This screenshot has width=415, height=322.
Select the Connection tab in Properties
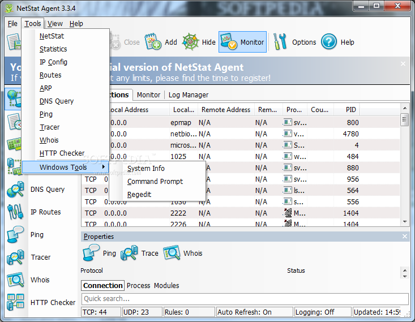click(102, 285)
